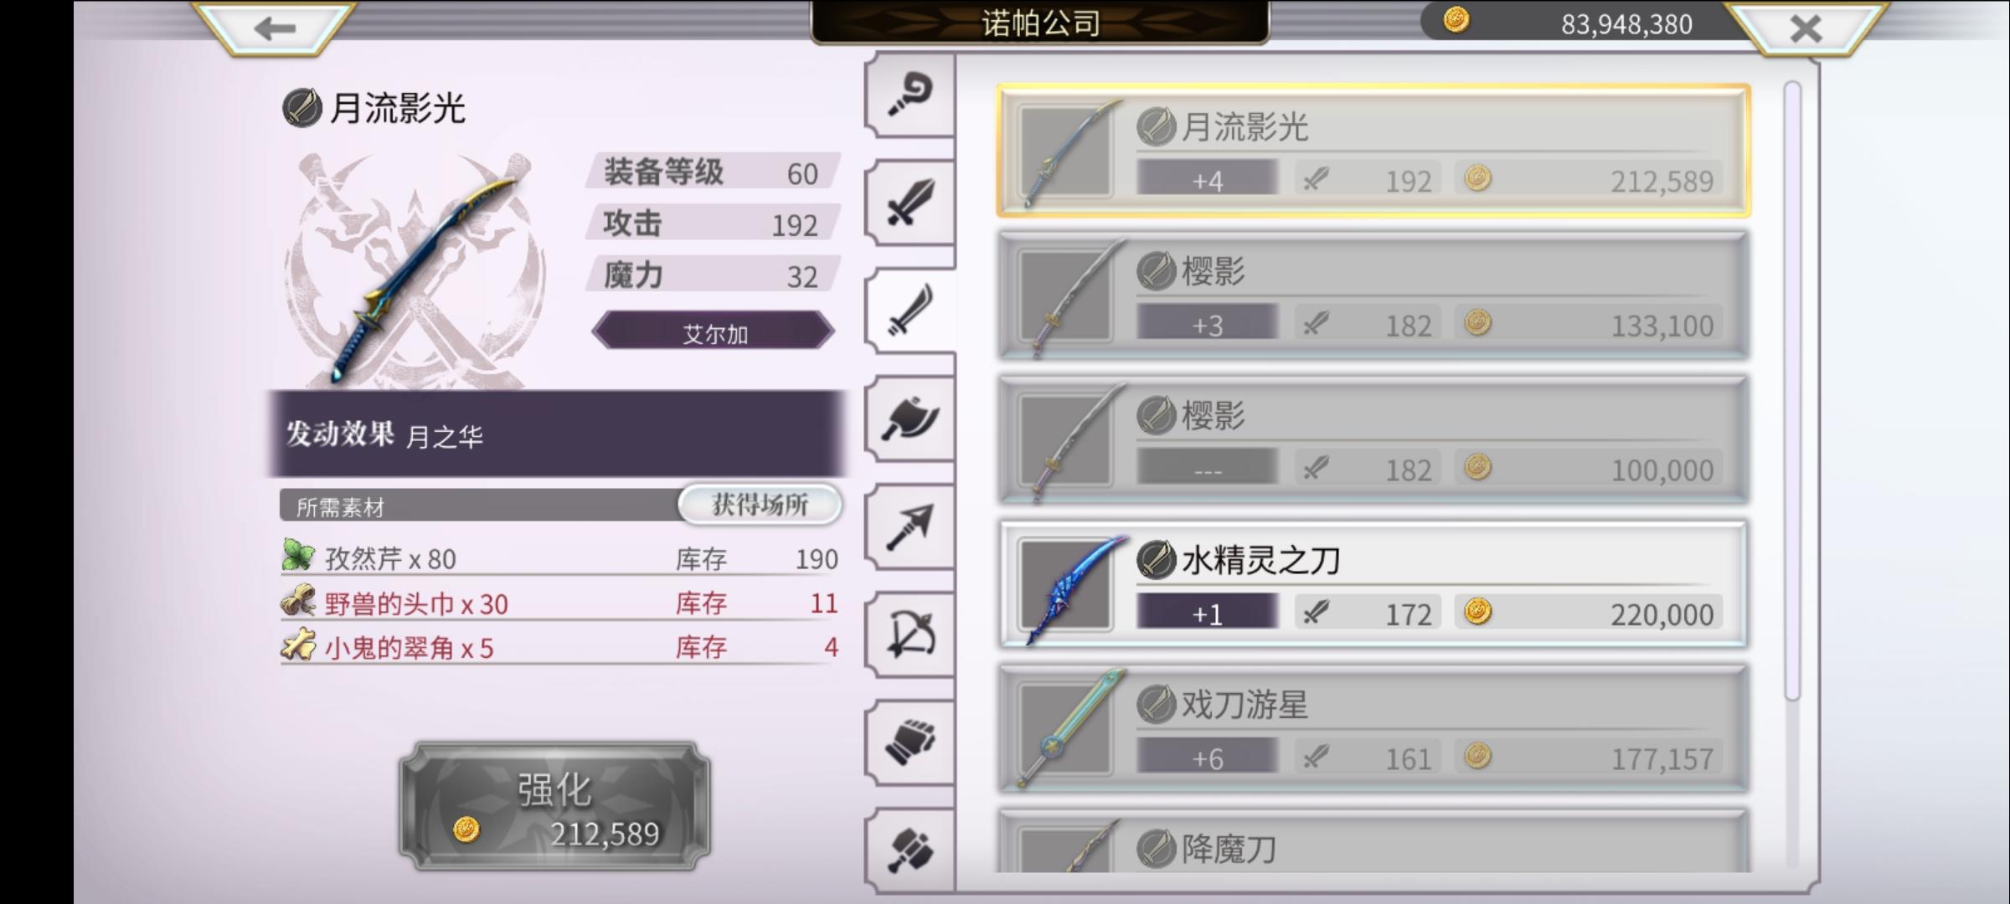Image resolution: width=2010 pixels, height=904 pixels.
Task: Click the 强化 upgrade button
Action: [554, 805]
